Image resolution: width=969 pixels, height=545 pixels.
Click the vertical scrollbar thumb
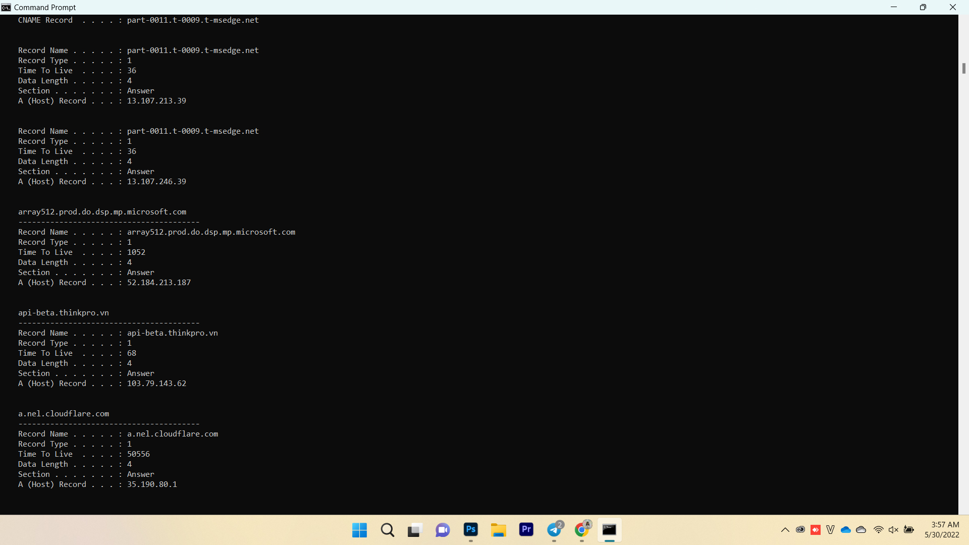tap(964, 69)
